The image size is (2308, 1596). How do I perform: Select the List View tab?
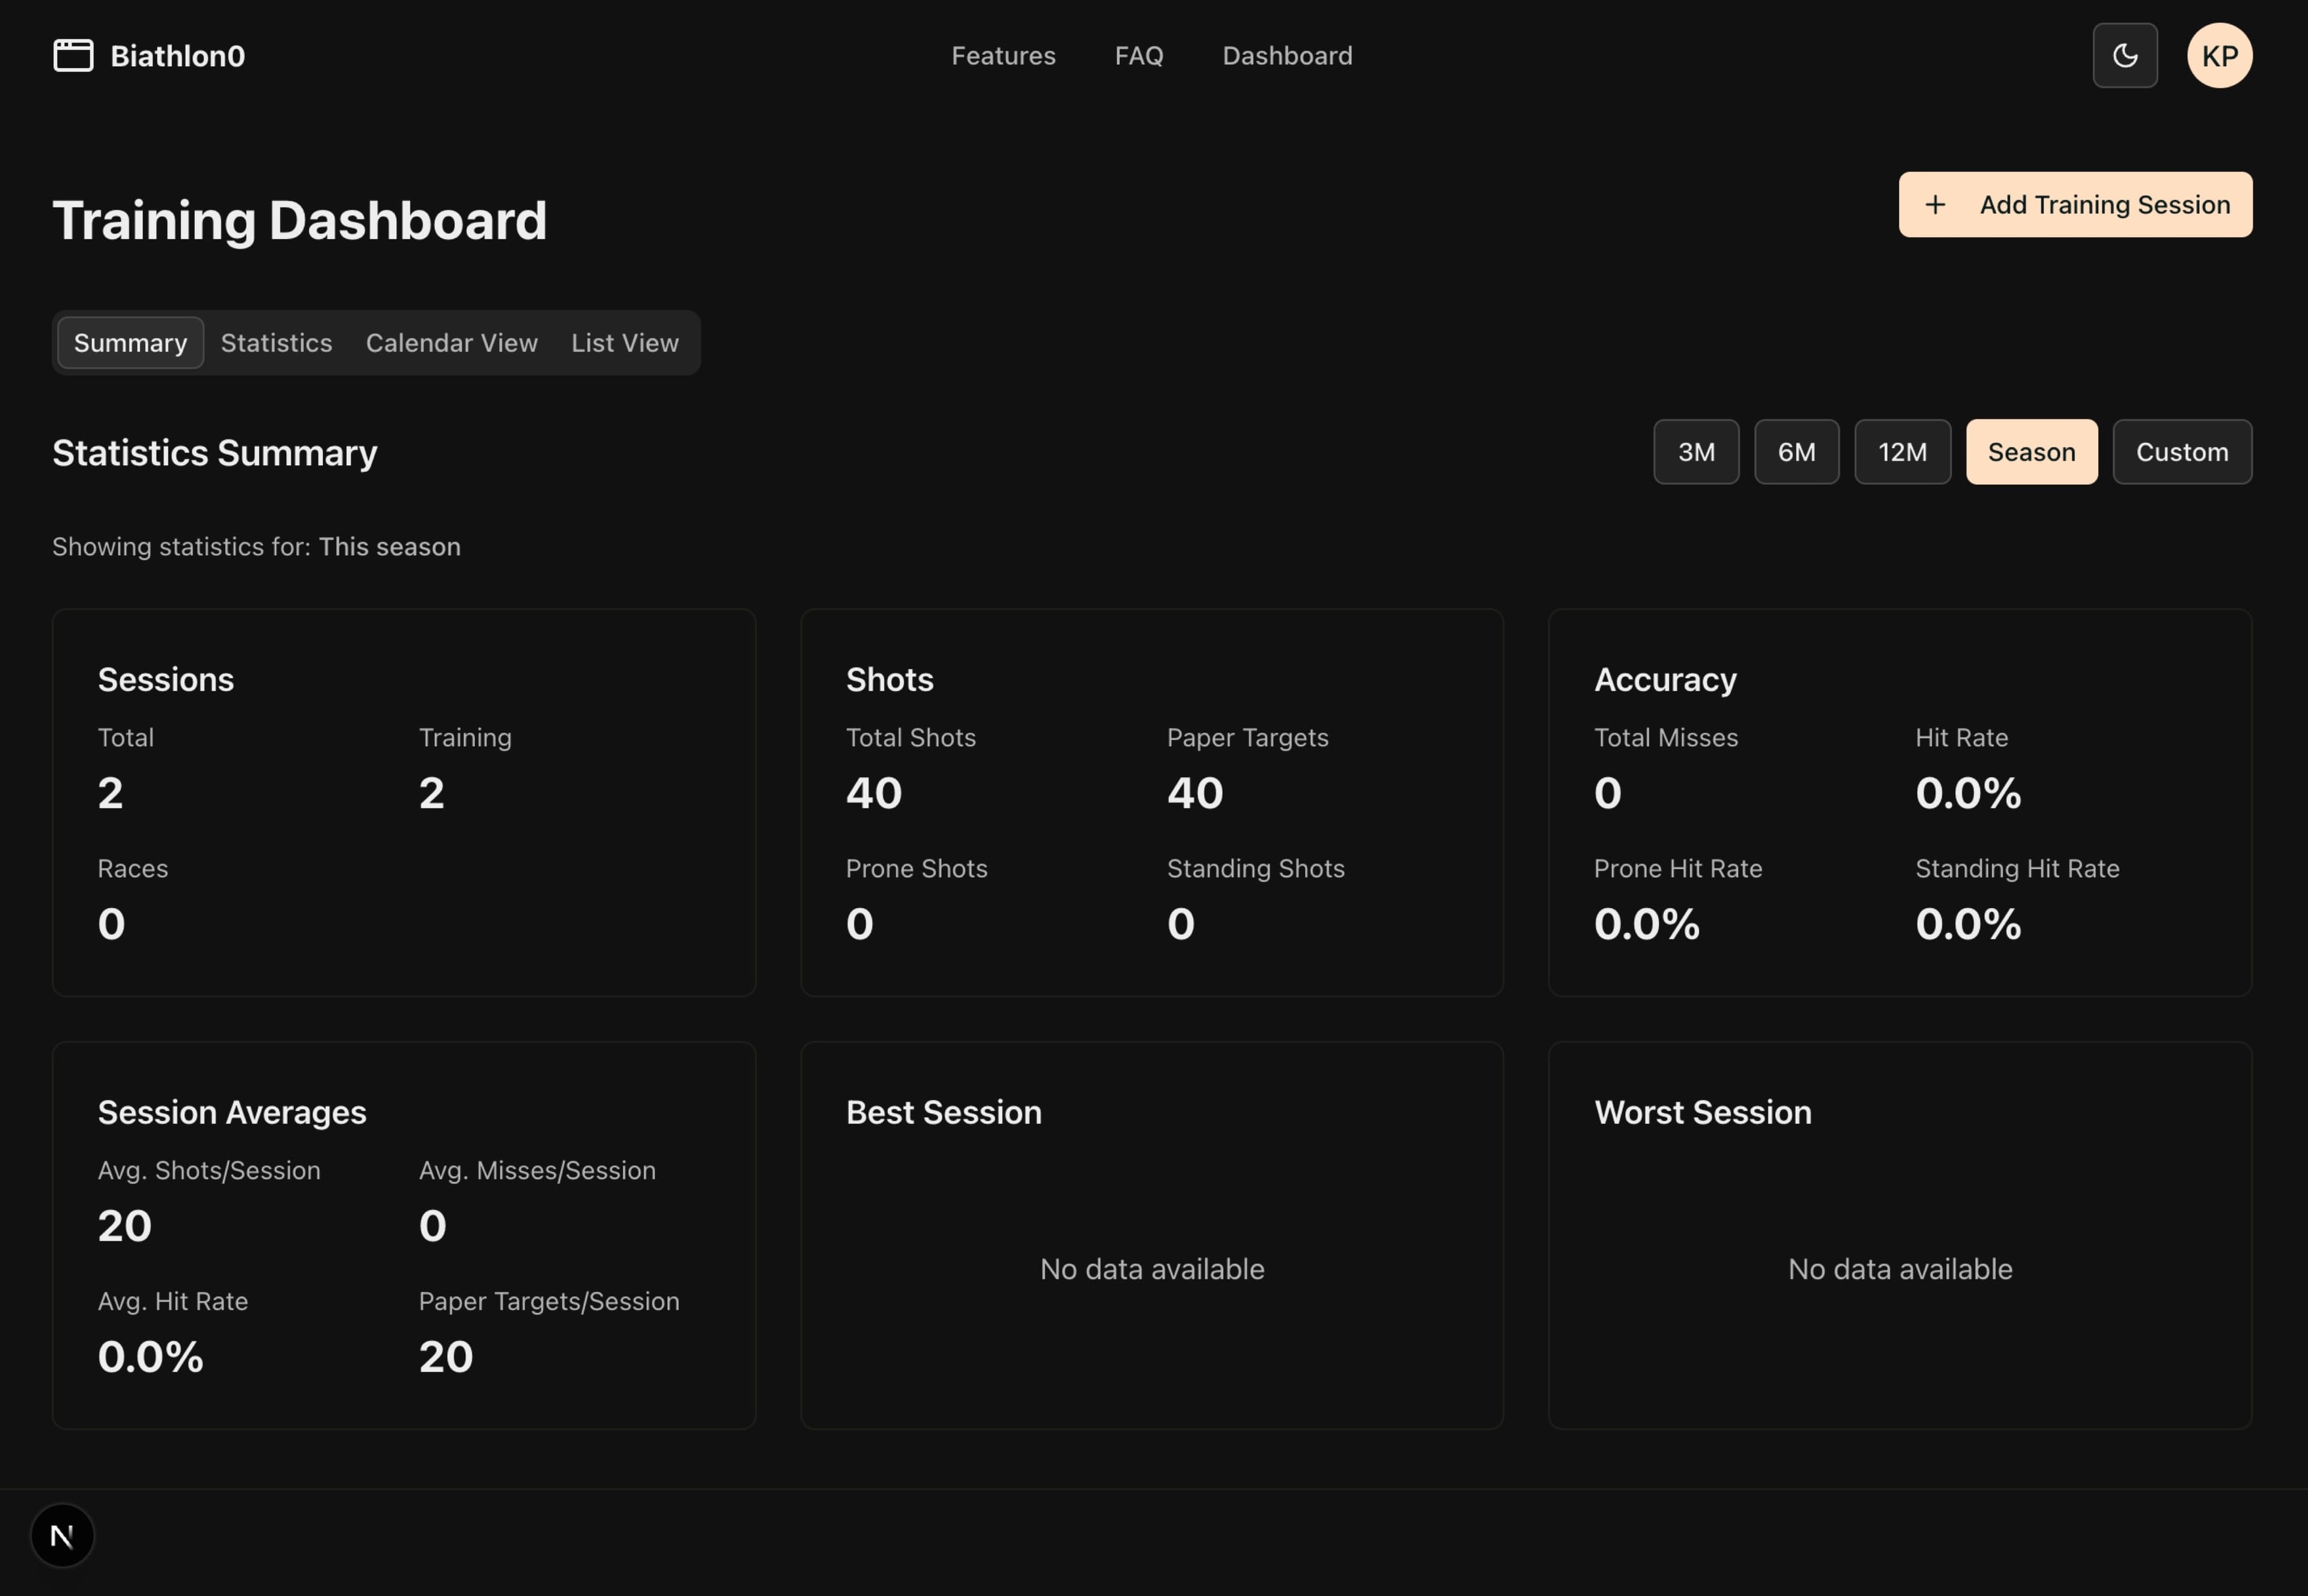coord(624,343)
